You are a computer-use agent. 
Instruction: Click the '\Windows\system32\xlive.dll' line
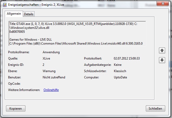(x=29, y=28)
